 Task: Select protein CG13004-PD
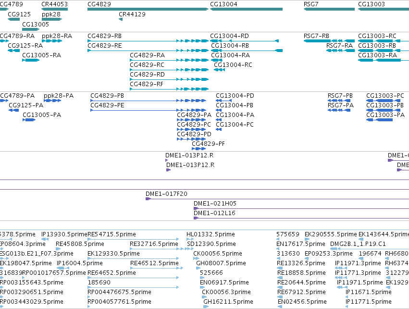pyautogui.click(x=223, y=101)
